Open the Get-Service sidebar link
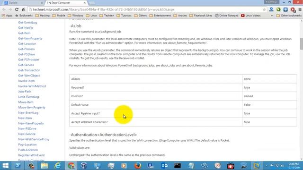 click(x=26, y=65)
